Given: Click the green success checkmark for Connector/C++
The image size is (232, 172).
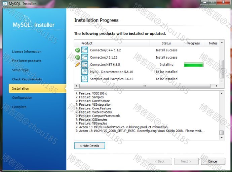Looking at the screenshot, I should (78, 50).
